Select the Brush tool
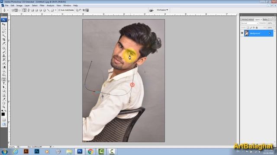277x155 pixels. (3, 52)
